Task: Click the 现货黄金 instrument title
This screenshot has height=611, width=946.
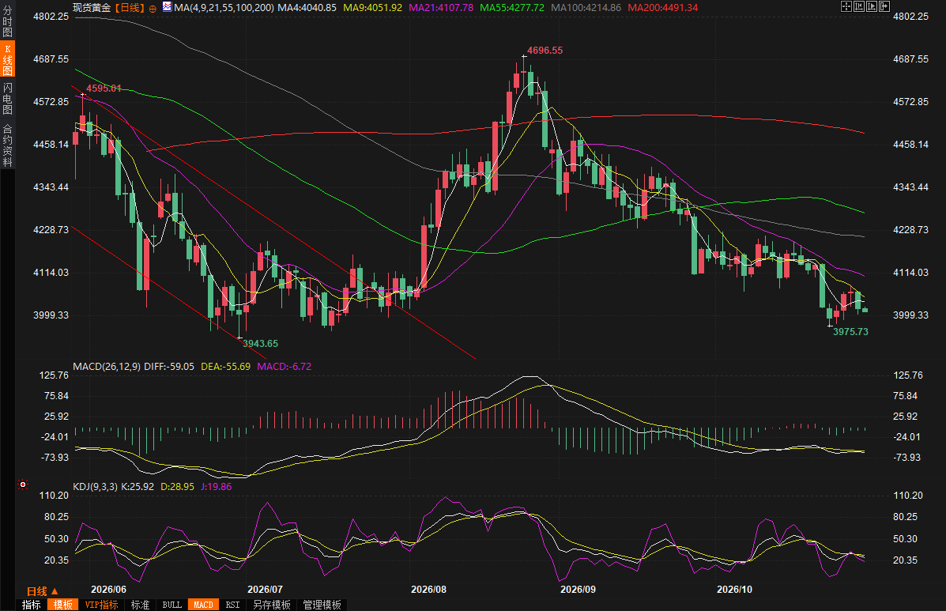Action: pyautogui.click(x=92, y=8)
